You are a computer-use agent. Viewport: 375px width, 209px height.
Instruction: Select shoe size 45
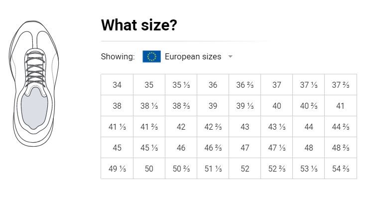[x=117, y=148]
